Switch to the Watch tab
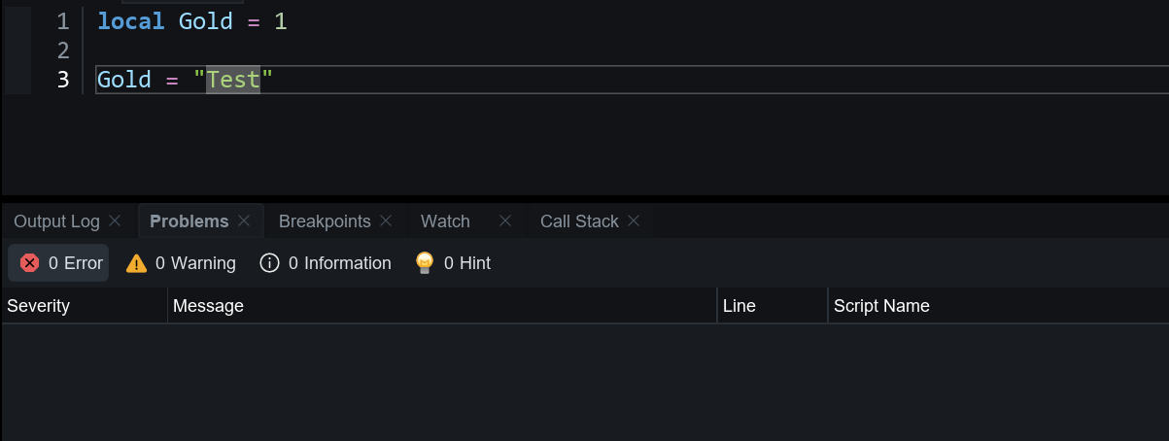Screen dimensions: 1169x441 (x=445, y=221)
